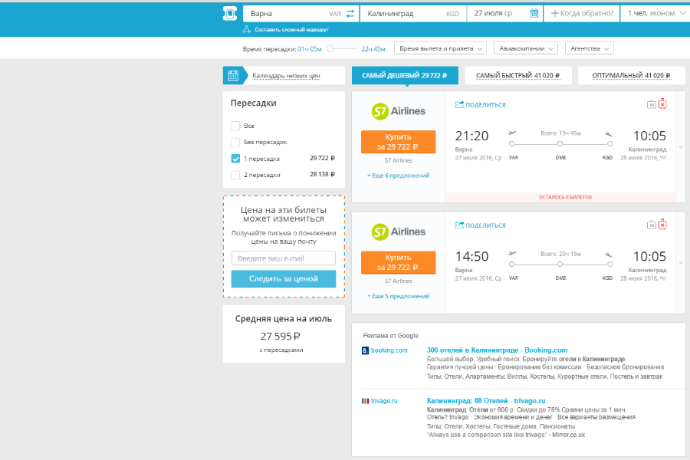This screenshot has width=690, height=460.
Task: Click the transfer time slider handle
Action: [x=330, y=48]
